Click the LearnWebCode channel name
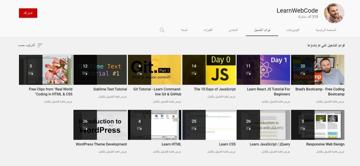Screen dimensions: 360x166 (297, 11)
